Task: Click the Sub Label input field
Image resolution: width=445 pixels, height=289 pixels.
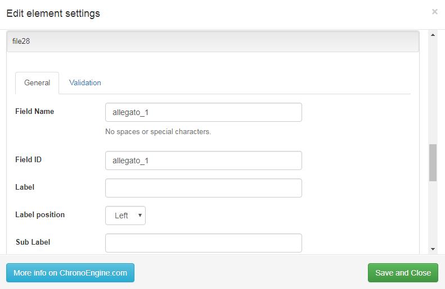Action: (x=204, y=243)
